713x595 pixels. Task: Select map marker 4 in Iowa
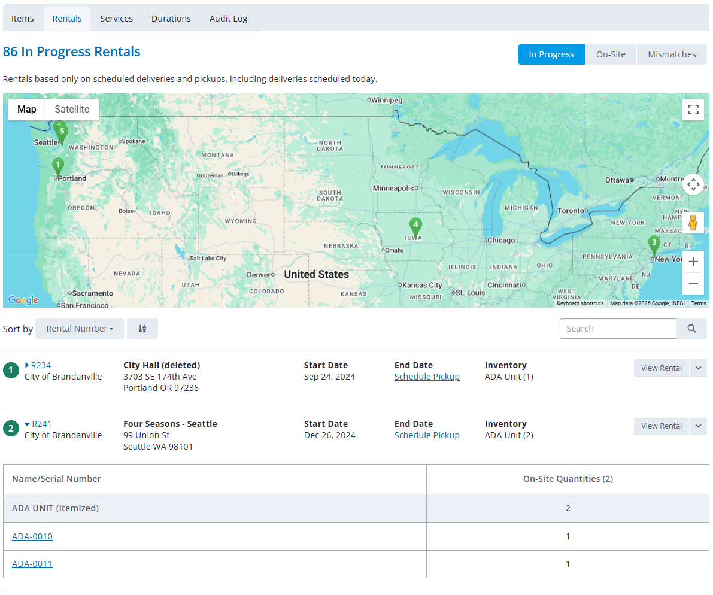(x=415, y=227)
